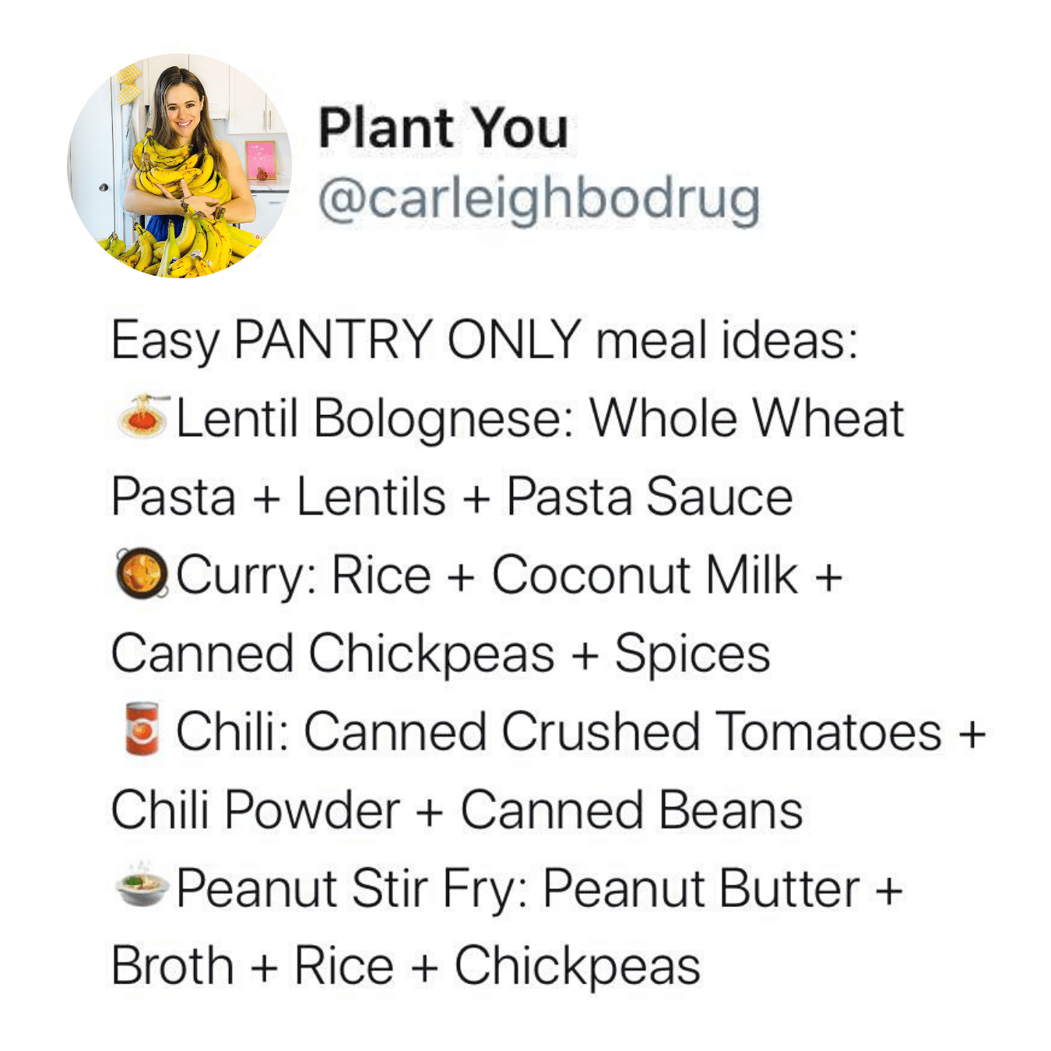
Task: Click the spaghetti plate emoji
Action: tap(142, 417)
